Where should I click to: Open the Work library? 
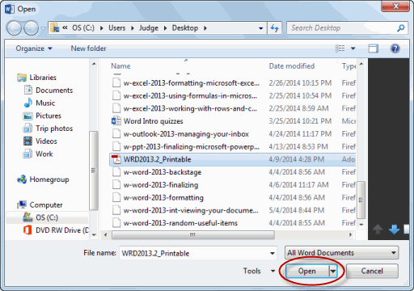38,154
